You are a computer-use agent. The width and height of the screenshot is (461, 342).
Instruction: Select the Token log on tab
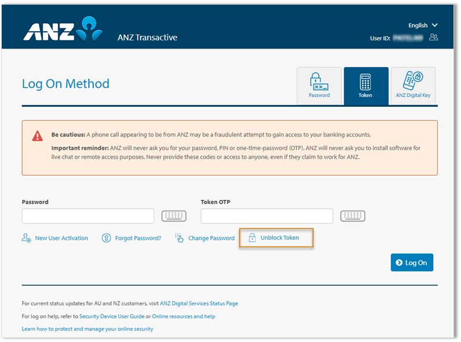(365, 86)
